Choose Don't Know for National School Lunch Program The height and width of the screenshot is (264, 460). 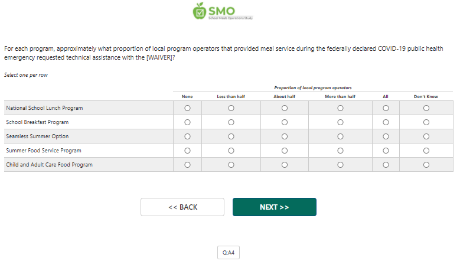(426, 108)
